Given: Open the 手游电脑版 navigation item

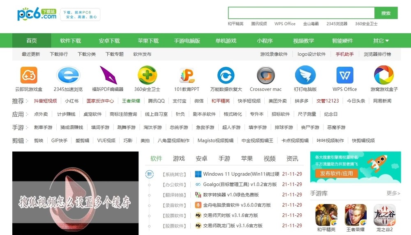Looking at the screenshot, I should tap(187, 41).
